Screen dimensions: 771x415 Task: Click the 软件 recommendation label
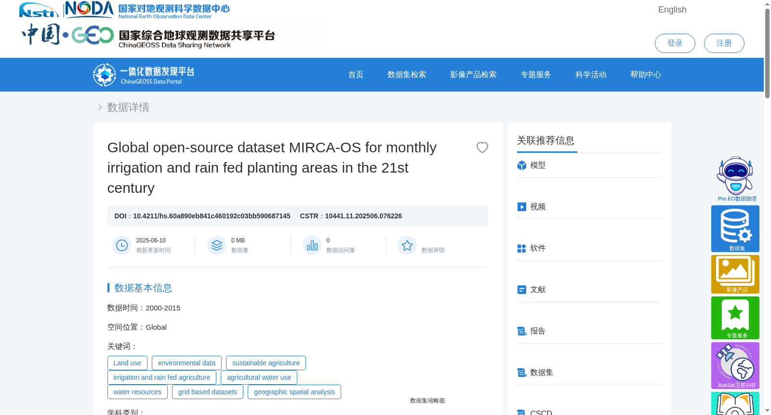pyautogui.click(x=538, y=248)
